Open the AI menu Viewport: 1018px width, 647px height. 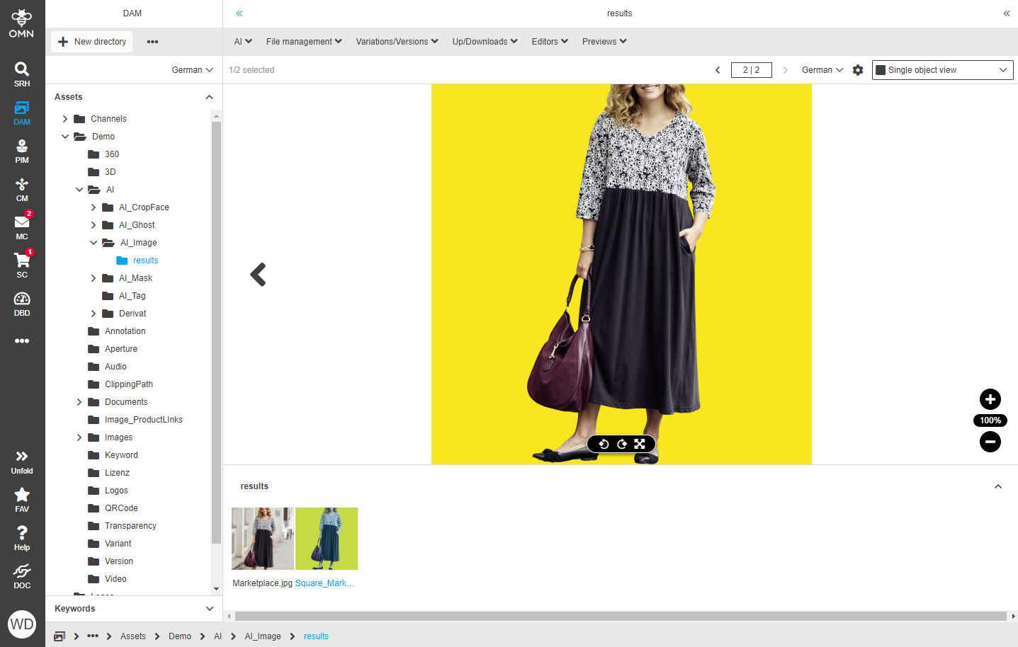tap(242, 41)
